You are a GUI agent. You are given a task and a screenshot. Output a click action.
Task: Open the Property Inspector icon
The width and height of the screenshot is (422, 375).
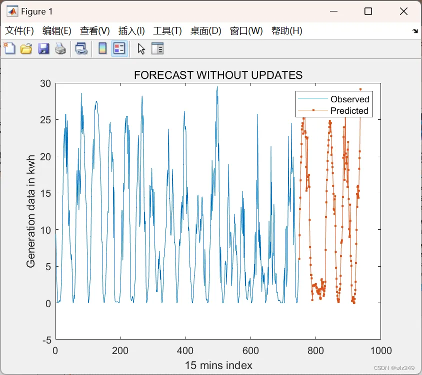click(157, 48)
